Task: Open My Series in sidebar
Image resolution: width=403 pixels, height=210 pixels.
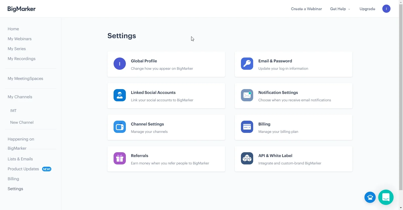Action: [x=17, y=49]
